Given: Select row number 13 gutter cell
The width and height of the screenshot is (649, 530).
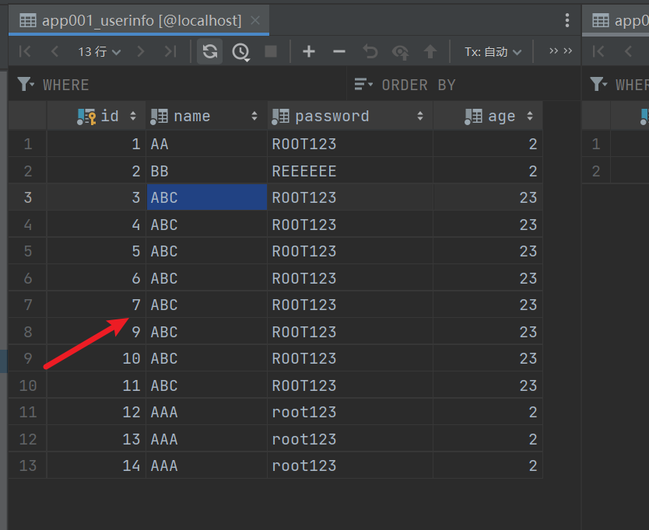Looking at the screenshot, I should tap(28, 465).
